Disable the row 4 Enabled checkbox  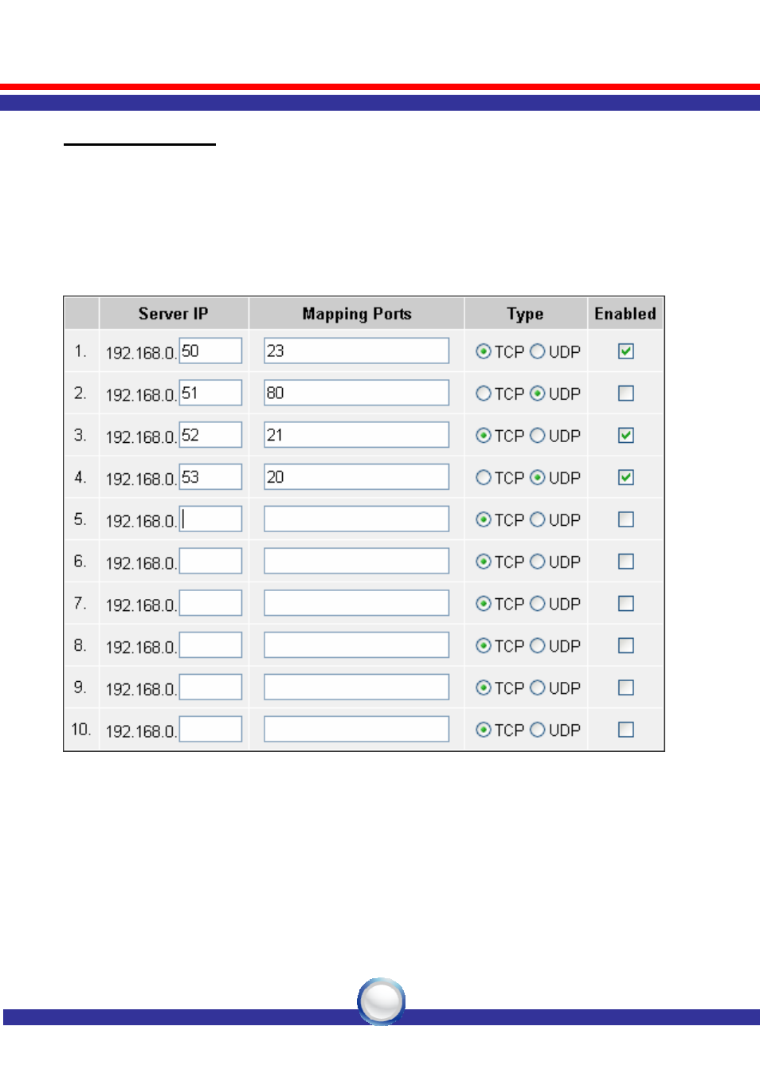pos(626,477)
